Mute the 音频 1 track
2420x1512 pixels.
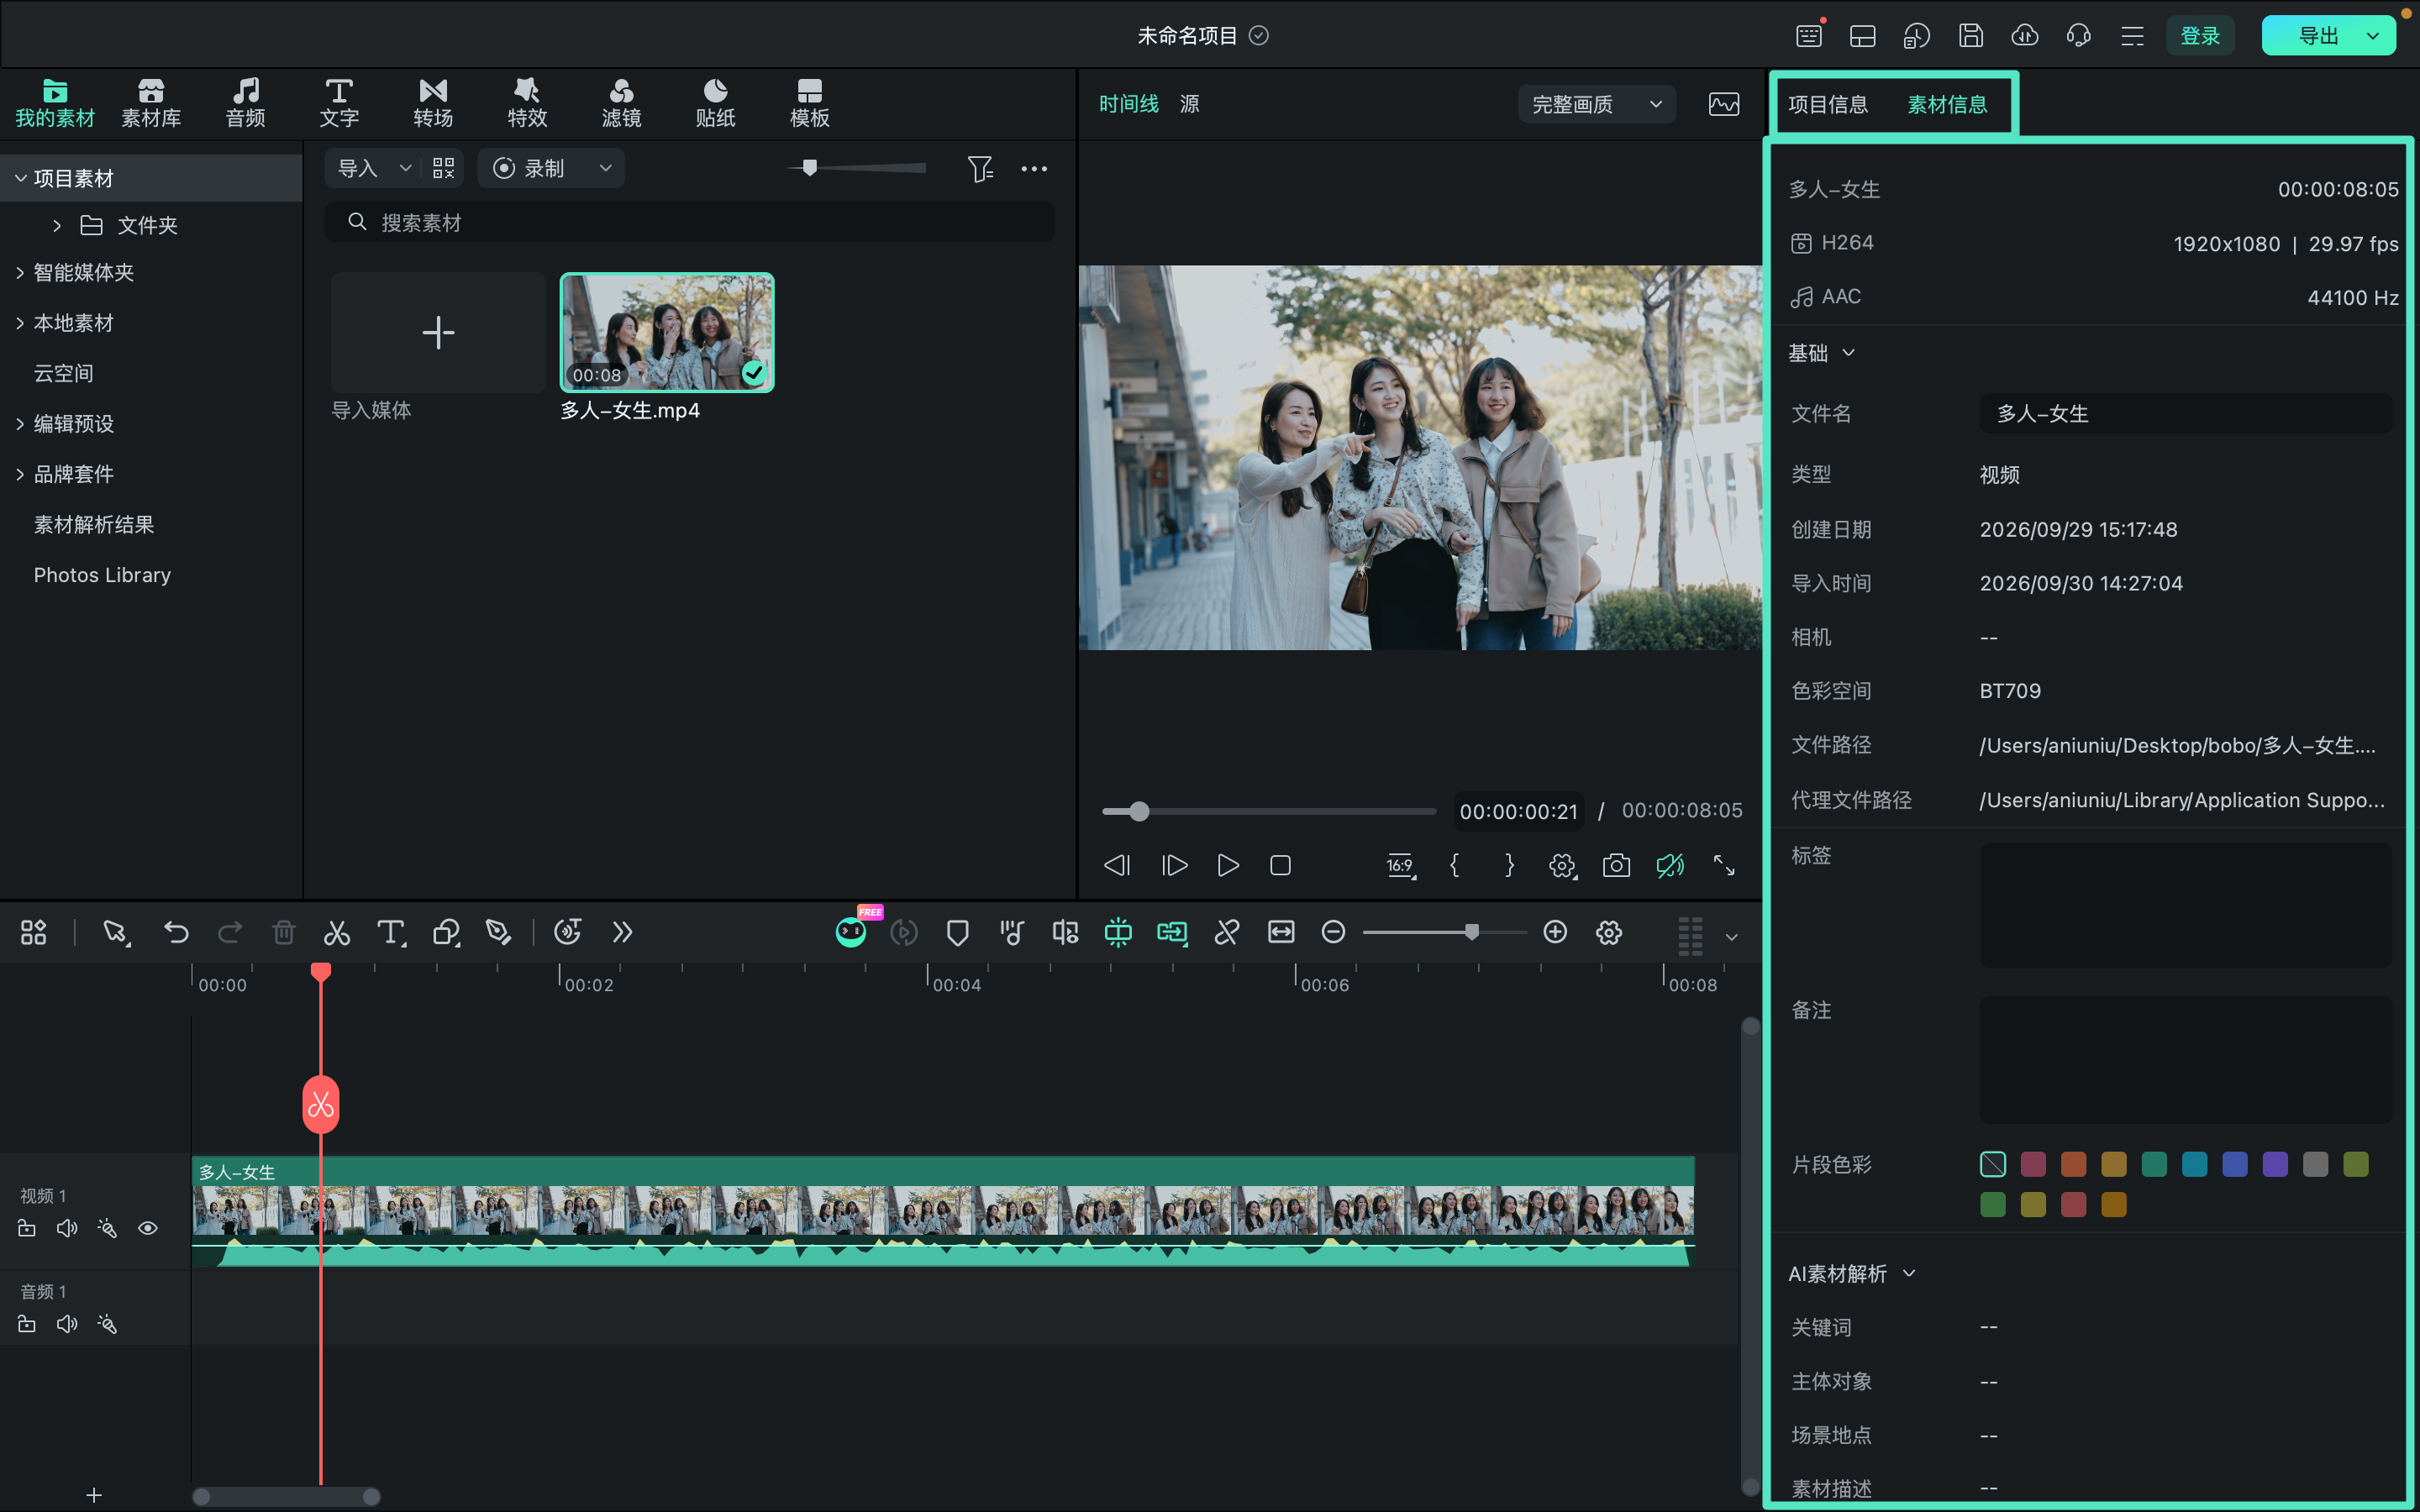click(67, 1324)
